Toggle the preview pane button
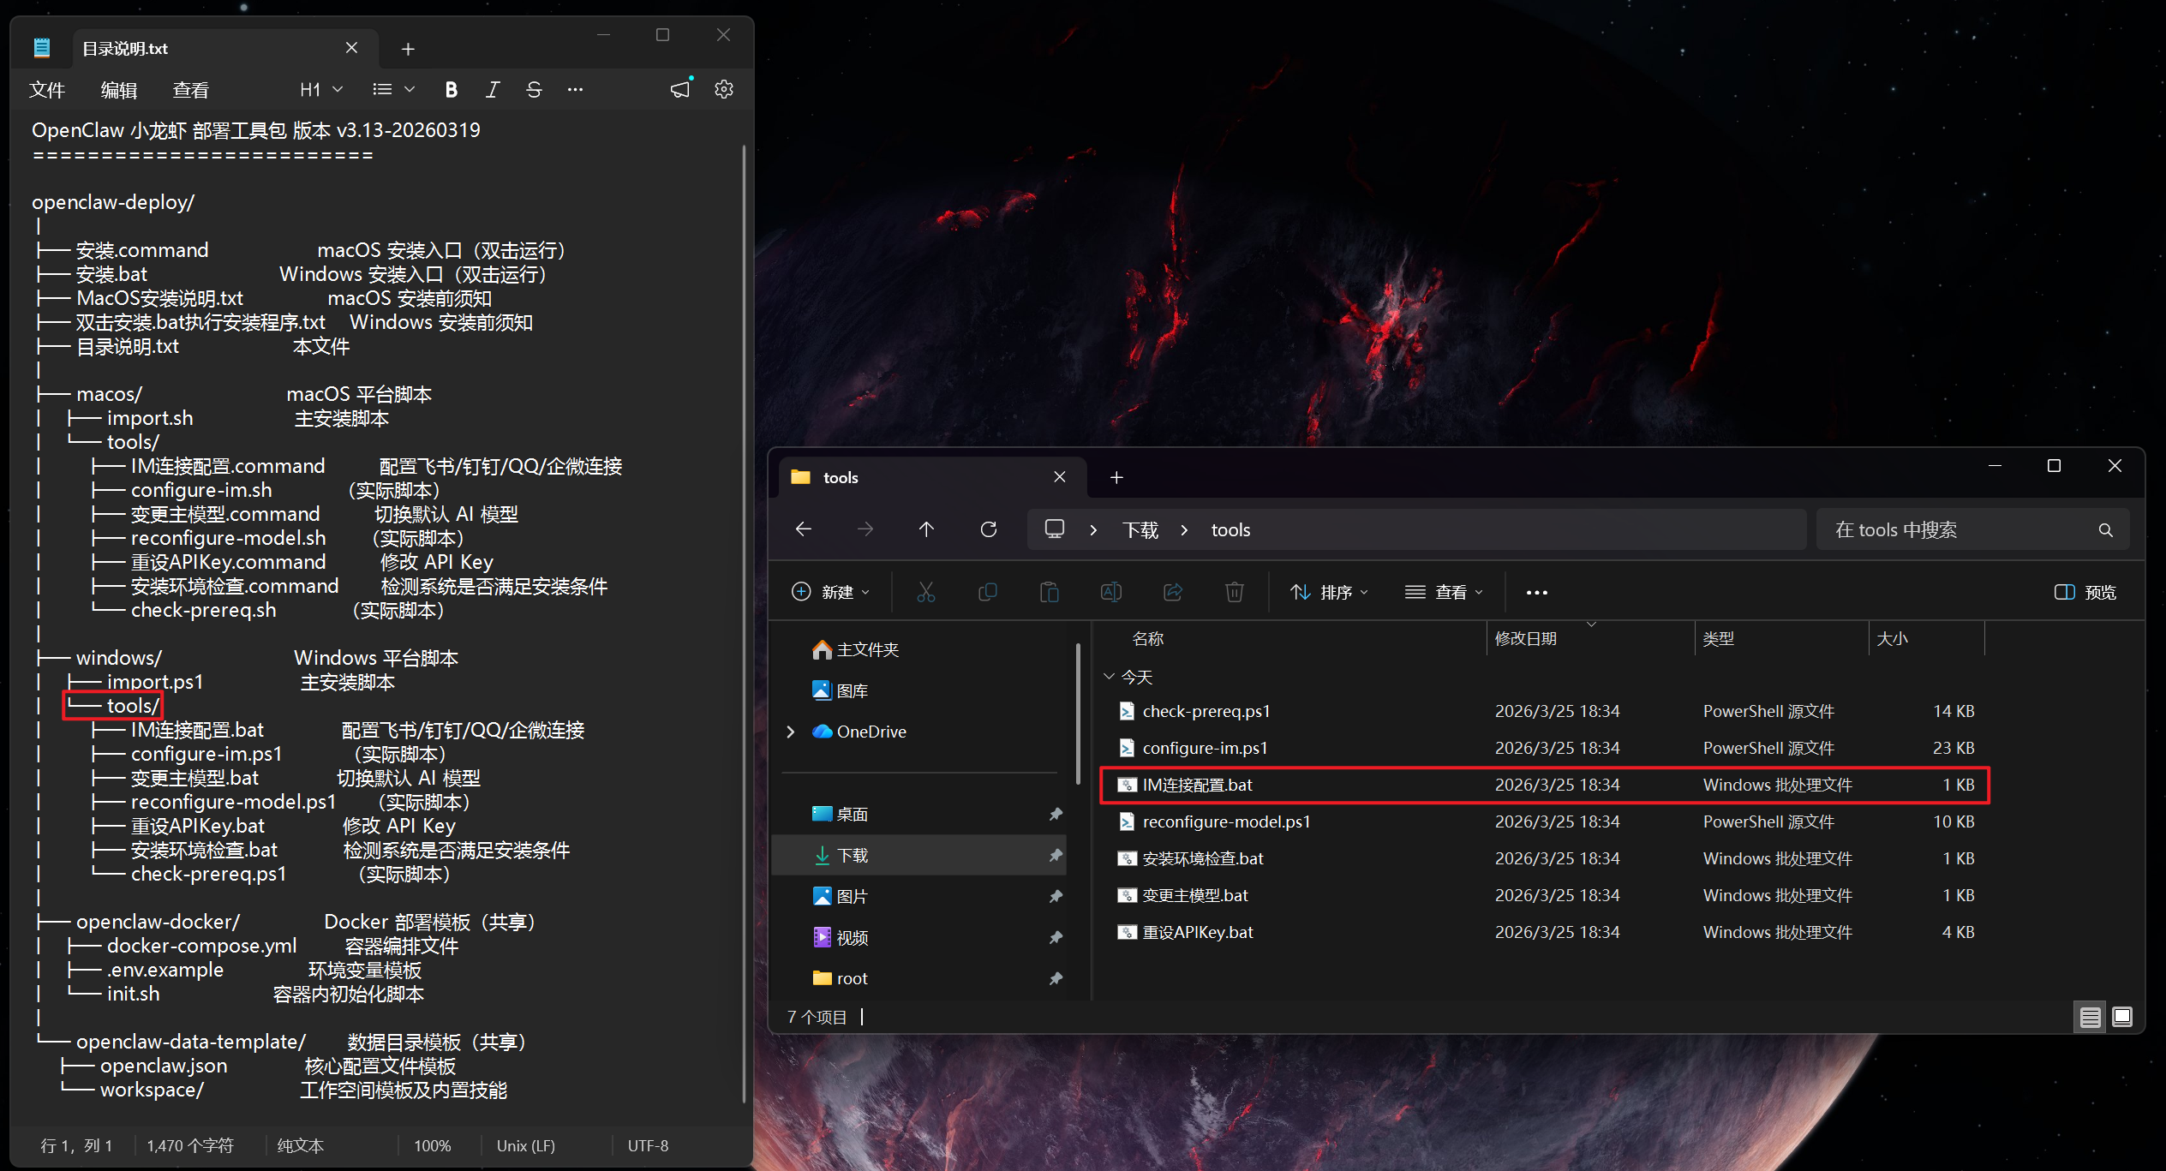2166x1171 pixels. coord(2085,592)
